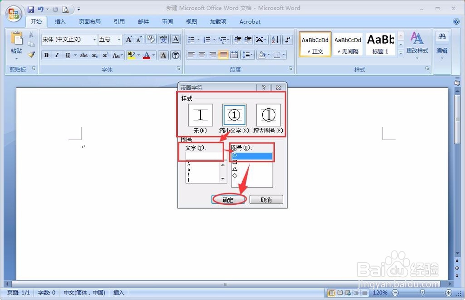465x300 pixels.
Task: Open font dialog launcher
Action: pyautogui.click(x=179, y=68)
